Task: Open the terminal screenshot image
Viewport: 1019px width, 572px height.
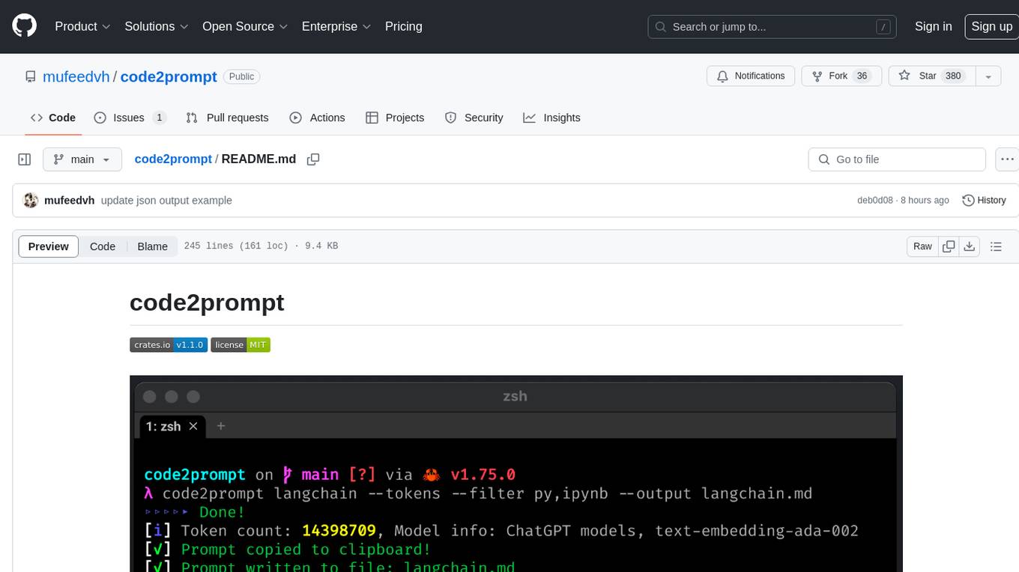Action: [x=515, y=473]
